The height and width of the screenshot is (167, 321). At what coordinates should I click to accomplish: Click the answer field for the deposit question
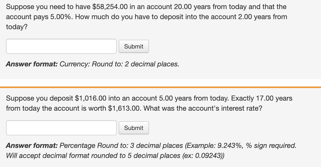[x=61, y=46]
